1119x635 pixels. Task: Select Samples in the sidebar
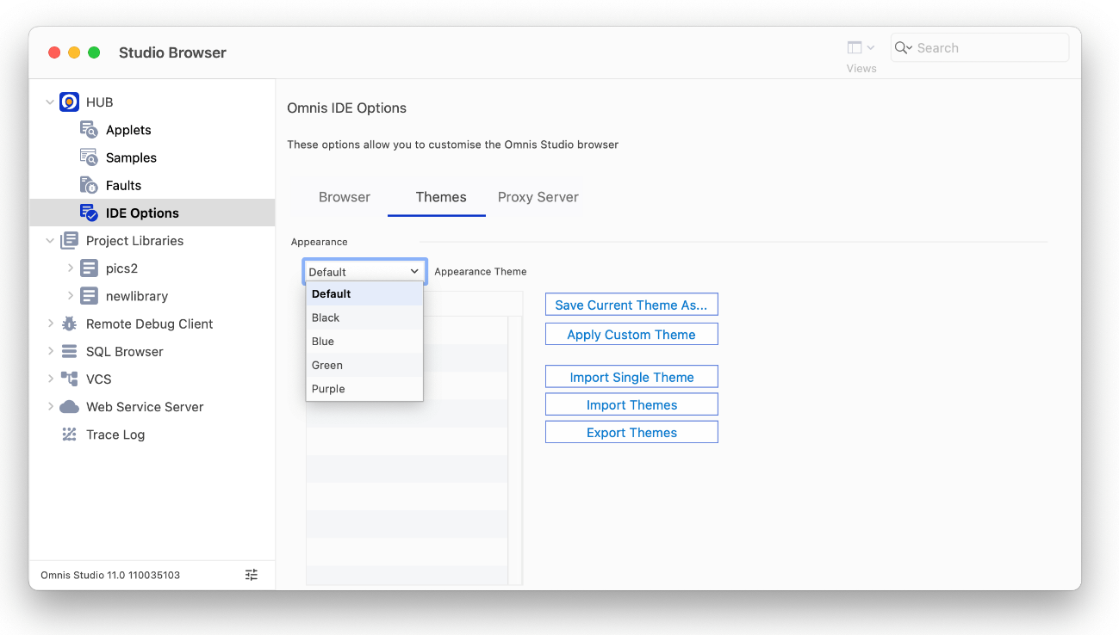pyautogui.click(x=131, y=157)
